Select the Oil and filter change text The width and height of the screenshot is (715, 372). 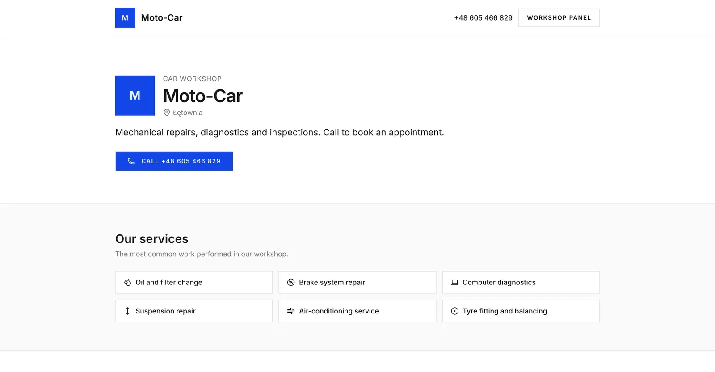[169, 282]
